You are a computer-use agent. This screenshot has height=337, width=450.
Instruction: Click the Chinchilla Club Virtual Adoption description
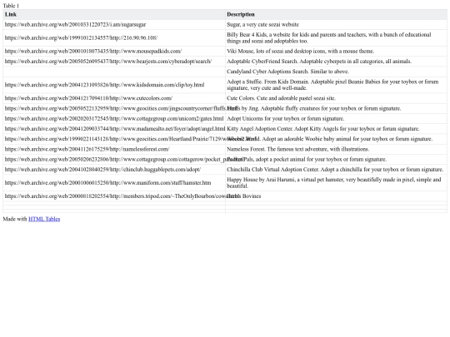point(335,170)
